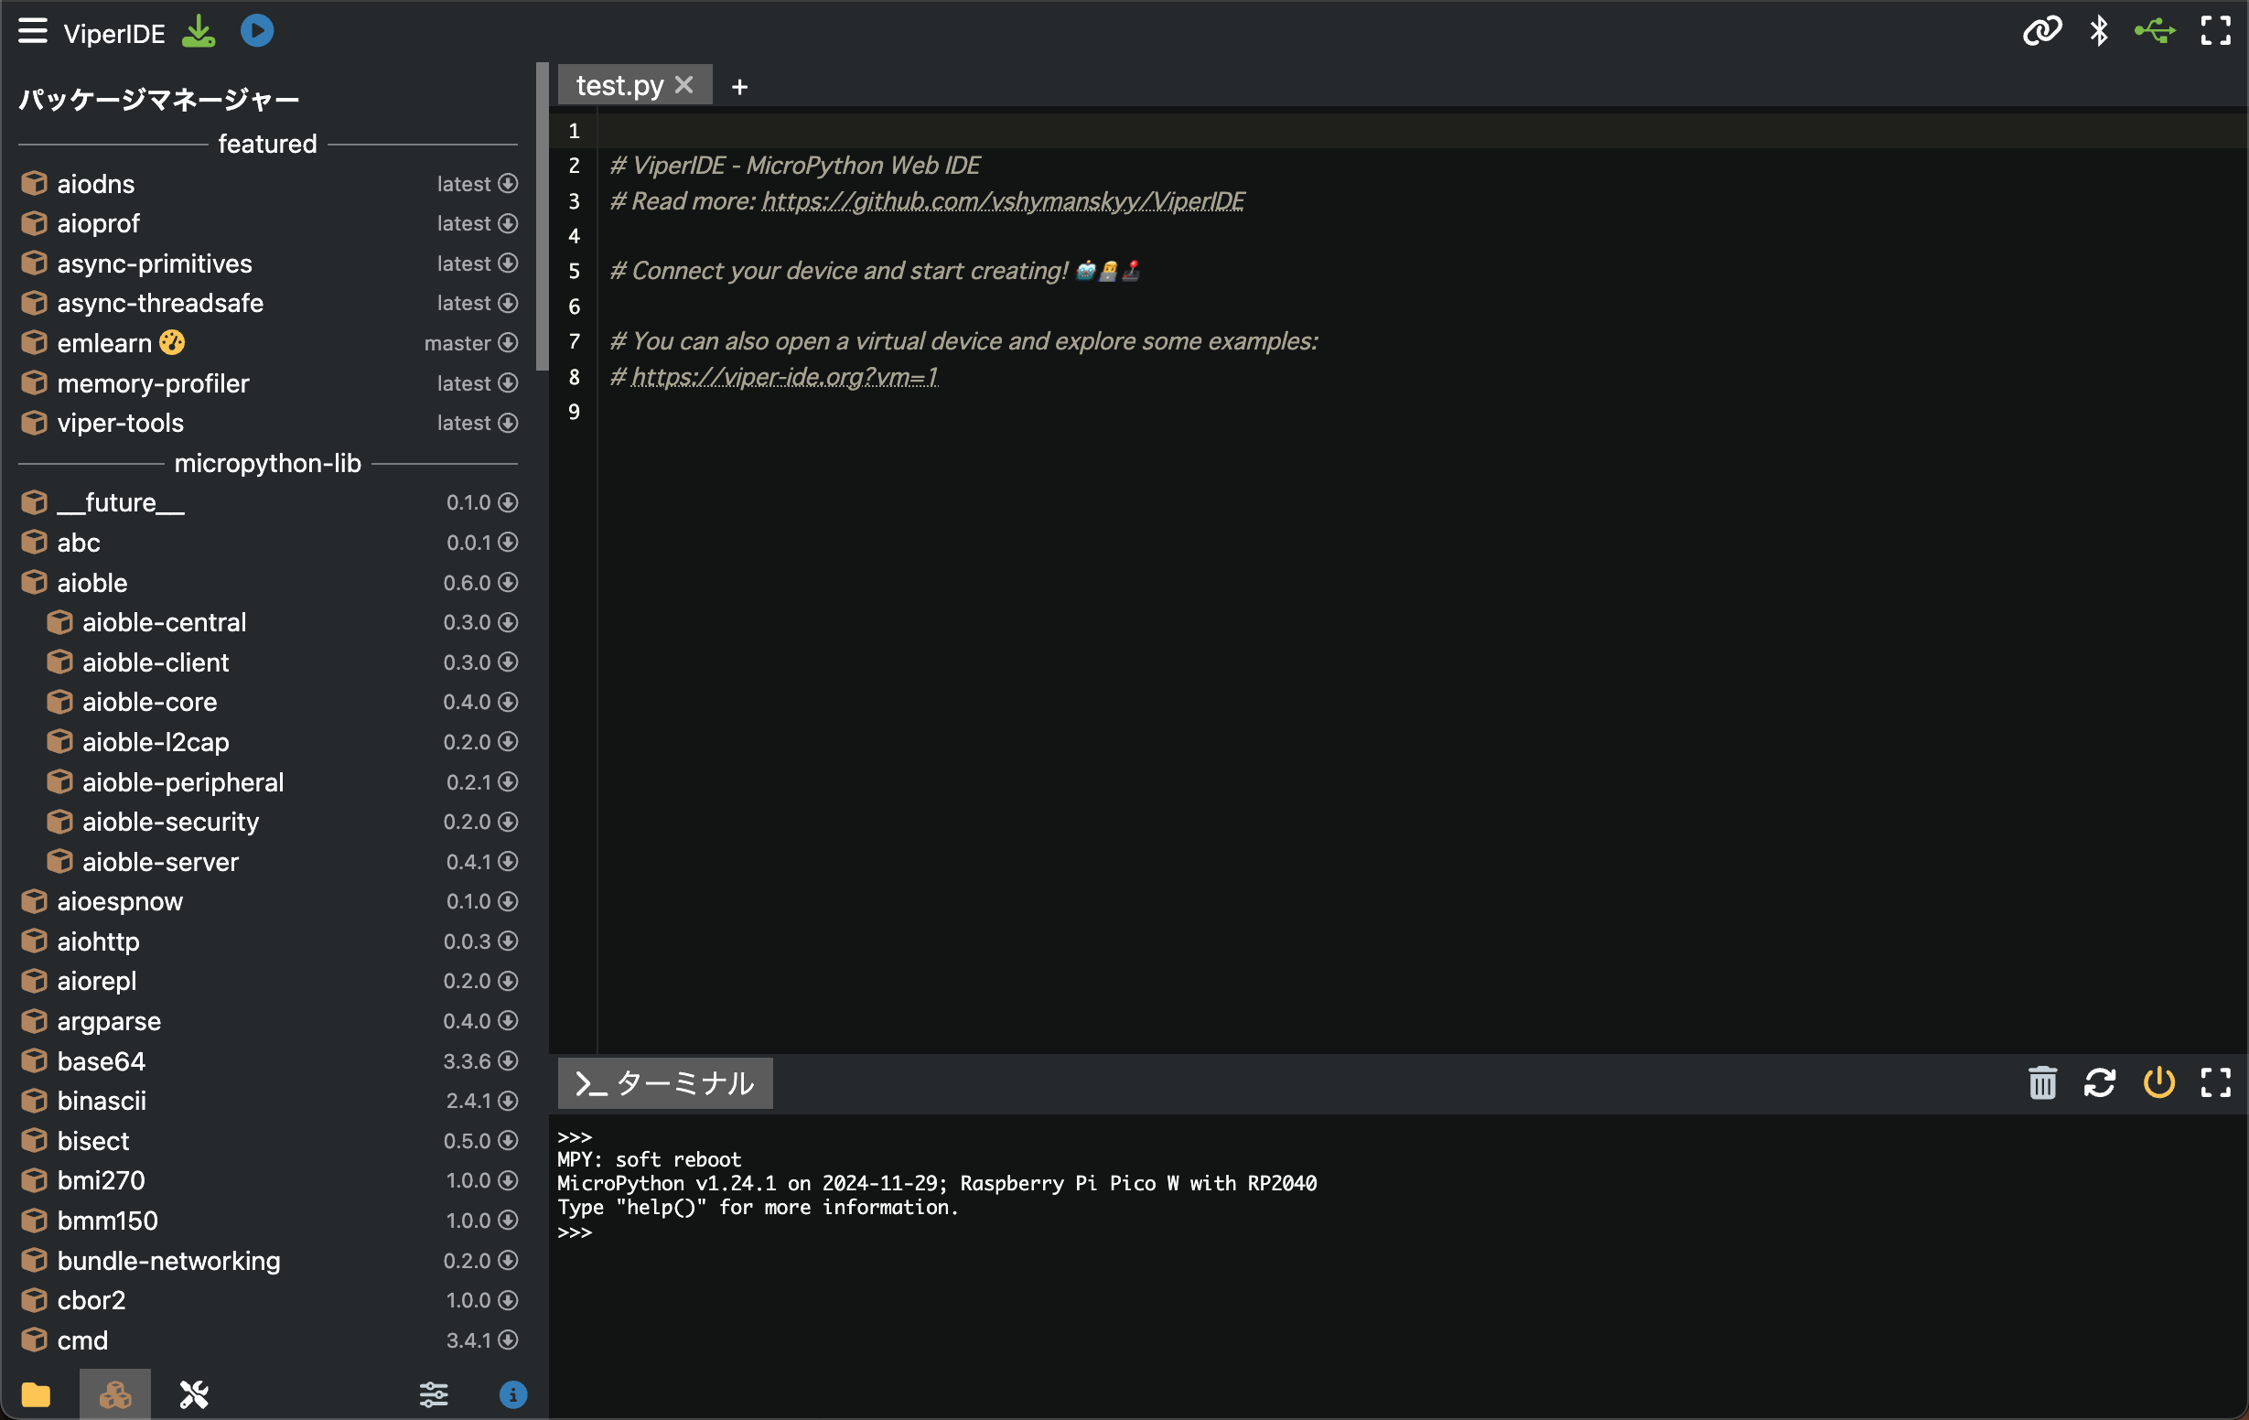
Task: Click the WebREPL link connection icon
Action: tap(2041, 32)
